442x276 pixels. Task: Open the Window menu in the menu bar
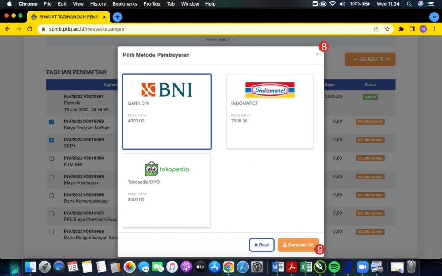(x=190, y=4)
